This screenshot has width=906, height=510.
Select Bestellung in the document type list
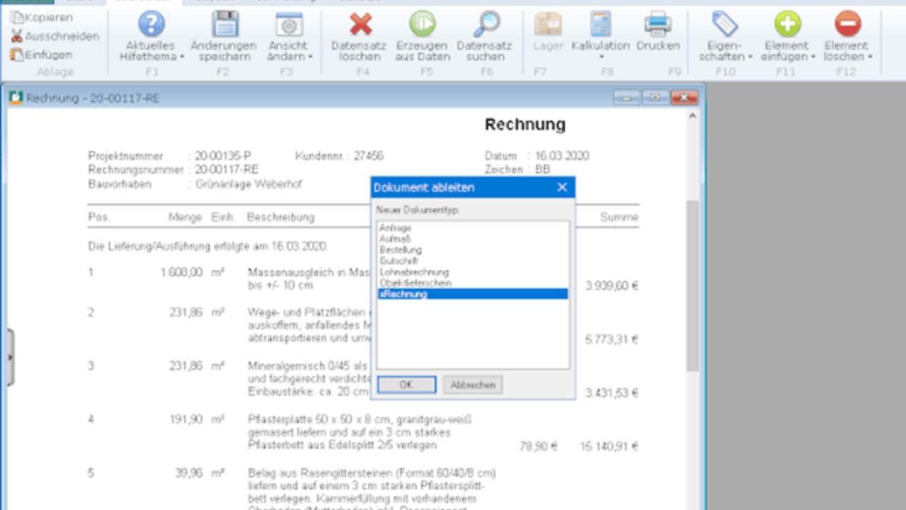pyautogui.click(x=473, y=250)
